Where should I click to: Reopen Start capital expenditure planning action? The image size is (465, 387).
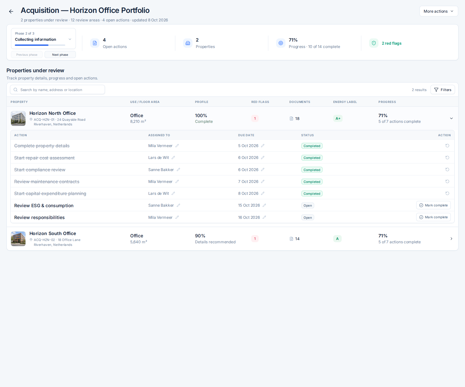pyautogui.click(x=447, y=193)
